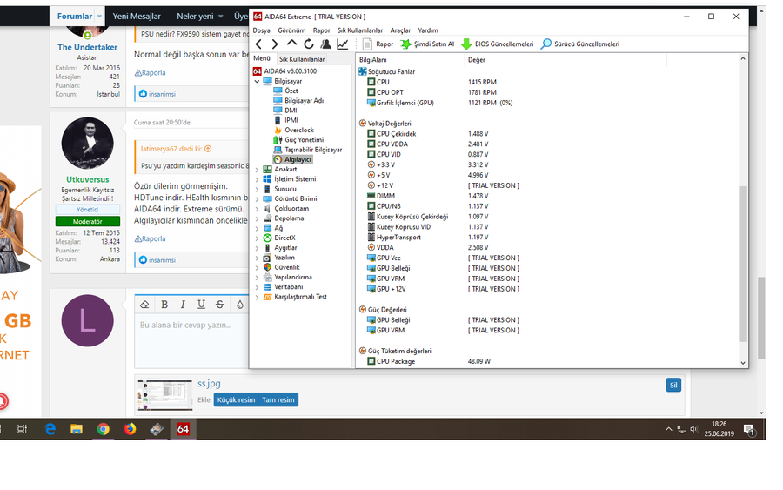This screenshot has width=783, height=490.
Task: Insert attachment as Küçük resim
Action: coord(236,400)
